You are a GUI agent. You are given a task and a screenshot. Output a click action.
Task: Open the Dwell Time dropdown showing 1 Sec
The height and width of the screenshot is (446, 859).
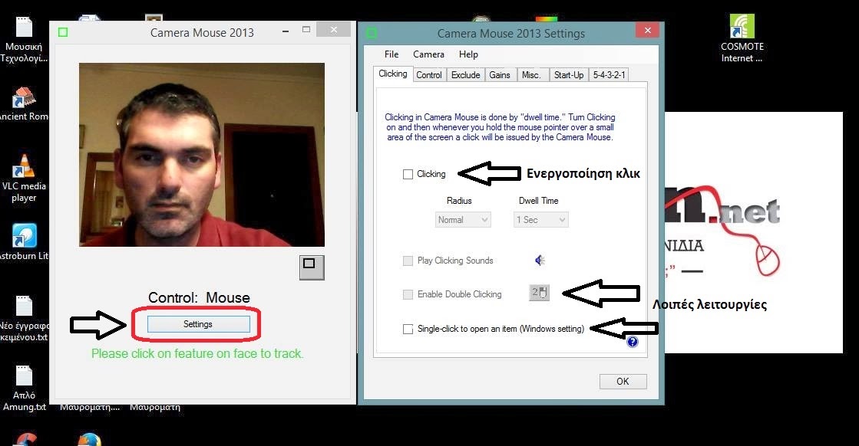pyautogui.click(x=540, y=220)
